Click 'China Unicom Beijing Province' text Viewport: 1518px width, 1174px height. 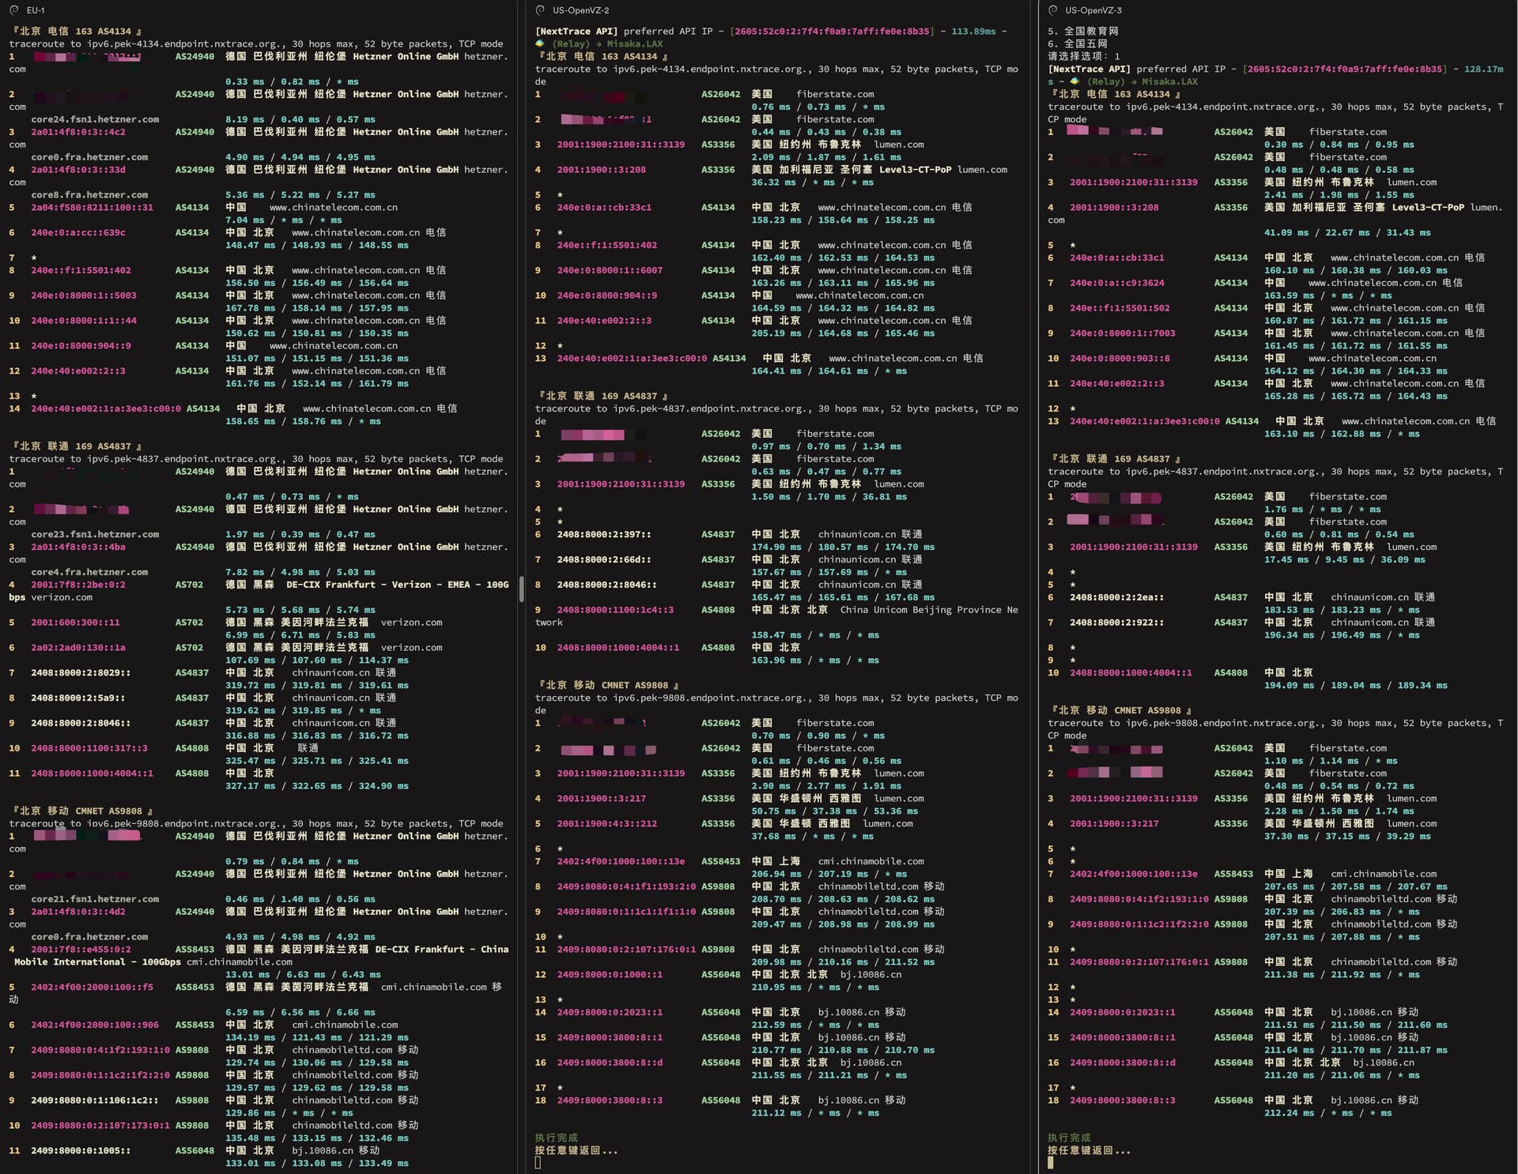point(920,610)
